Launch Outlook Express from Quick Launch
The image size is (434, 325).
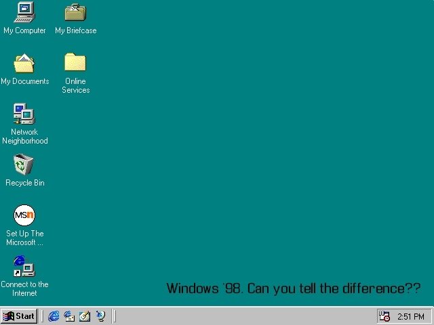pos(69,316)
